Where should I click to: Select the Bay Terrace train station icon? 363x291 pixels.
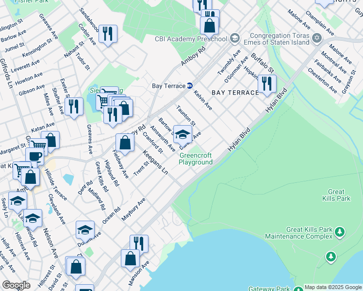tap(190, 86)
